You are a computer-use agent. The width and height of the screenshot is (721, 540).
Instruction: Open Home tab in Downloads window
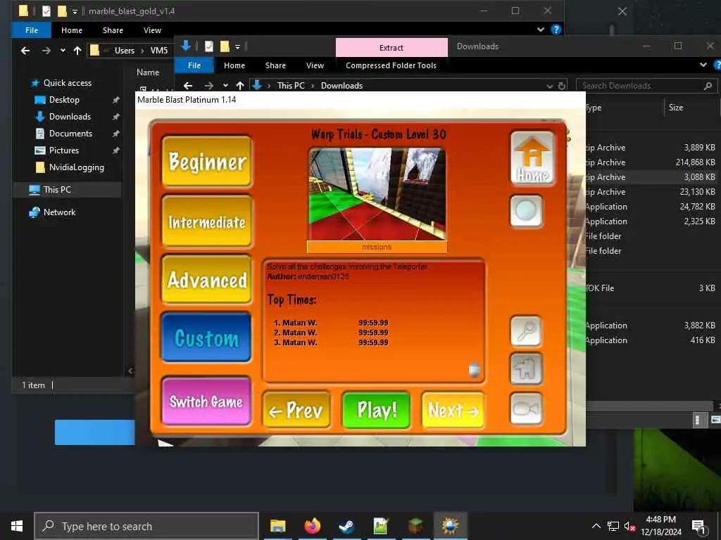point(234,65)
